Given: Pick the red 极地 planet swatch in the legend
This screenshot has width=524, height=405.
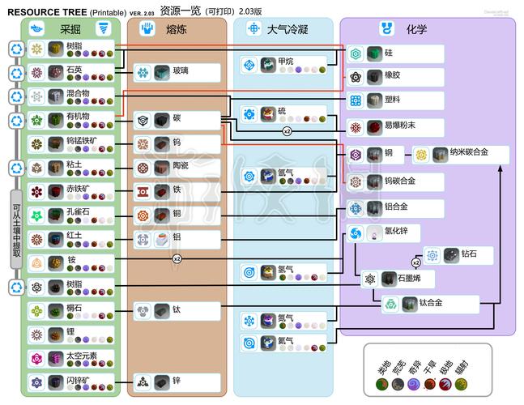Looking at the screenshot, I should [445, 384].
